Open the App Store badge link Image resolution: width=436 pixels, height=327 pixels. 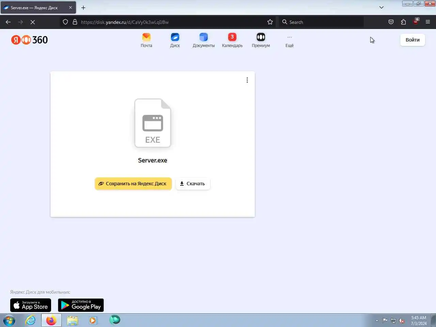pyautogui.click(x=31, y=305)
